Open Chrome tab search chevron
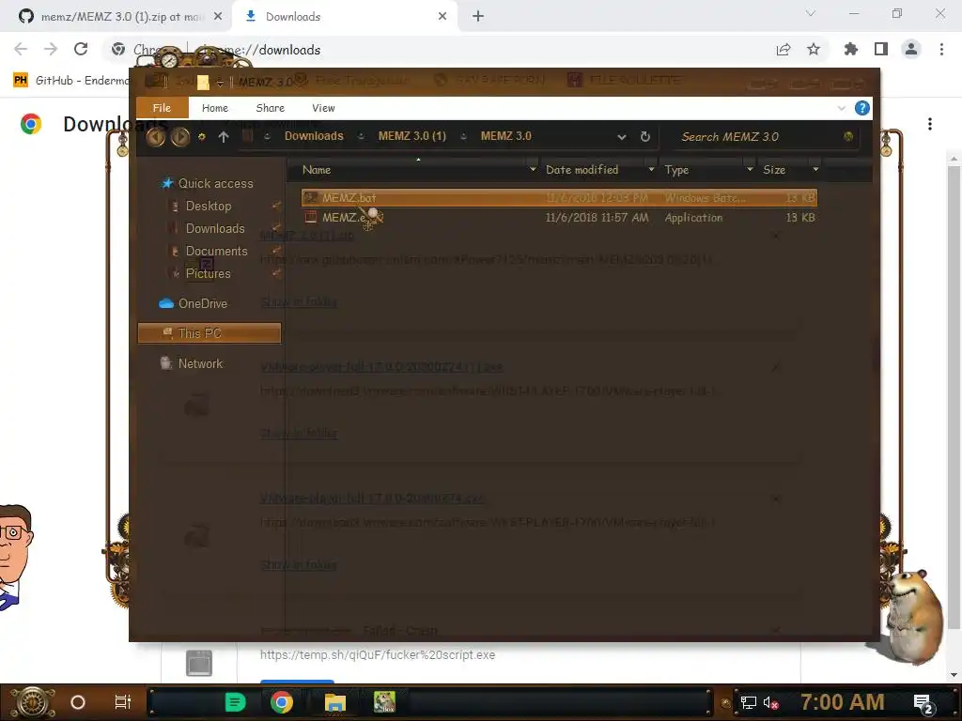Screen dimensions: 962x721 [x=811, y=13]
